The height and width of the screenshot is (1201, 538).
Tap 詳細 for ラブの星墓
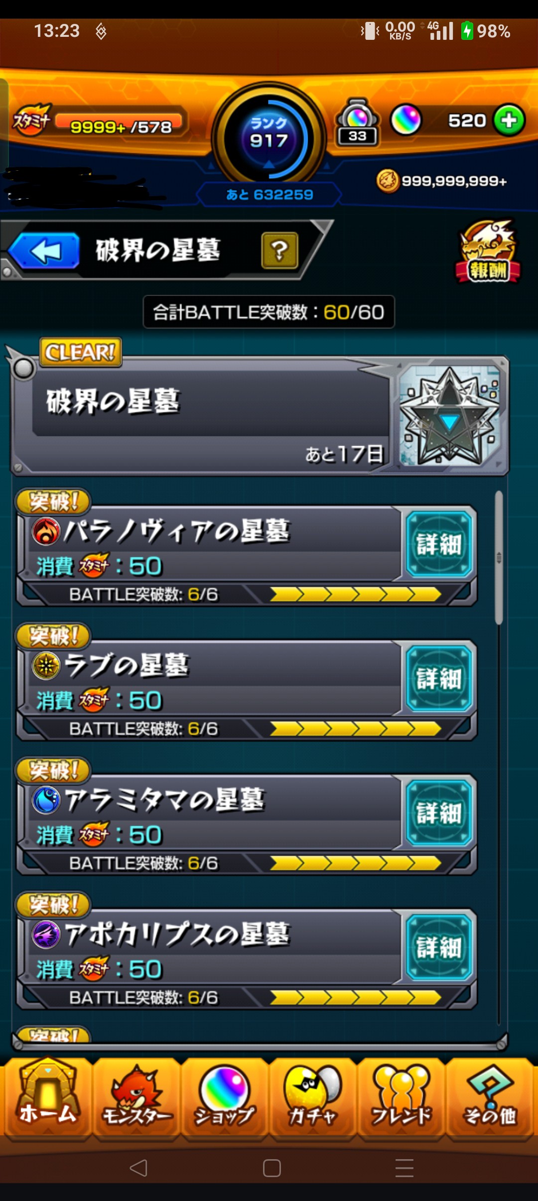point(439,678)
